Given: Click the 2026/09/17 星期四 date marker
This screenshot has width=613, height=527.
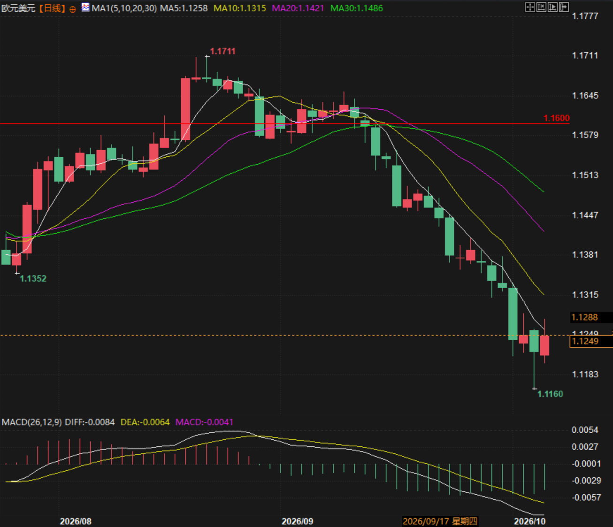Looking at the screenshot, I should (440, 521).
